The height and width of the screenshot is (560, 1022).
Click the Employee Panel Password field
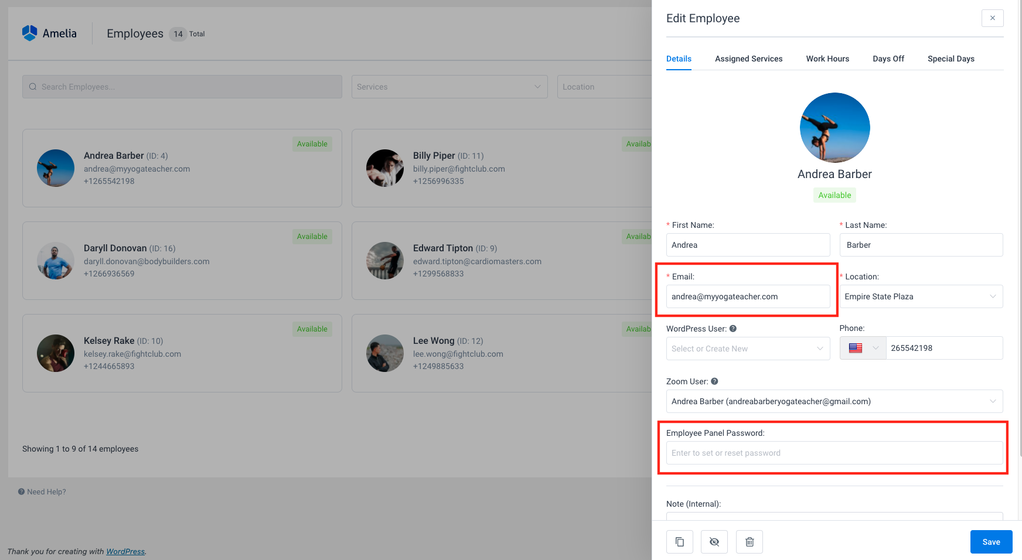coord(833,452)
